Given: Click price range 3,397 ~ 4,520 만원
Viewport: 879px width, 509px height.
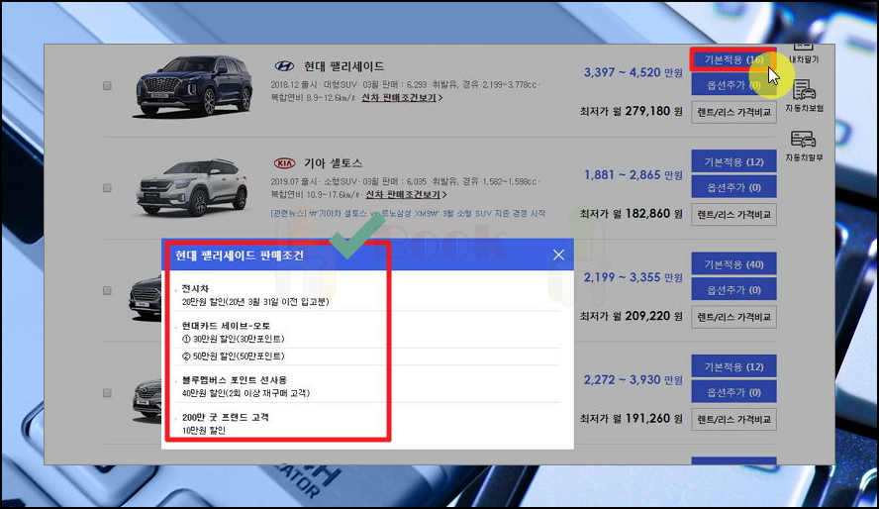Looking at the screenshot, I should 634,72.
